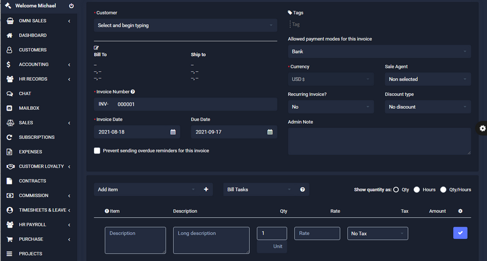The width and height of the screenshot is (487, 261).
Task: Open the settings gear on right edge
Action: tap(482, 128)
